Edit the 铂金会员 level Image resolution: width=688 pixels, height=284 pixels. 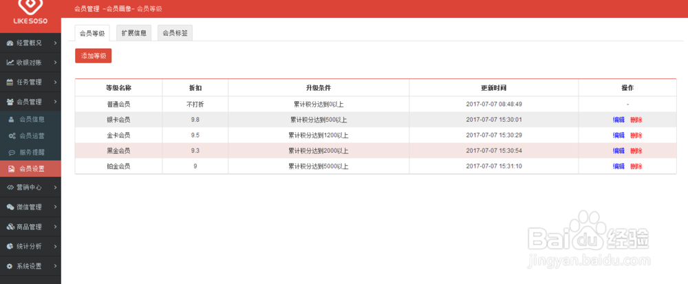coord(619,166)
